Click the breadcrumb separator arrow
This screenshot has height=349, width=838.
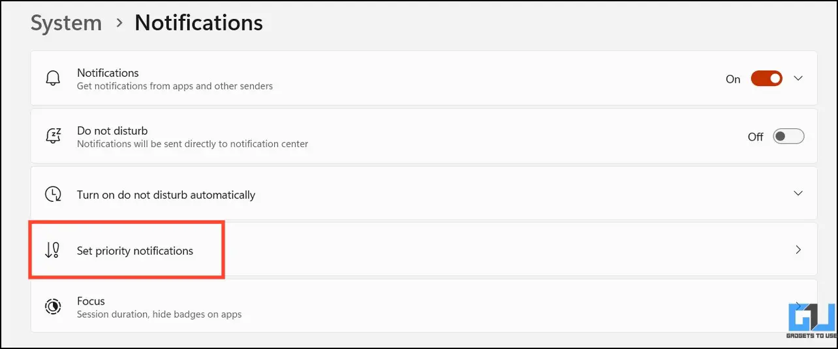(x=119, y=23)
